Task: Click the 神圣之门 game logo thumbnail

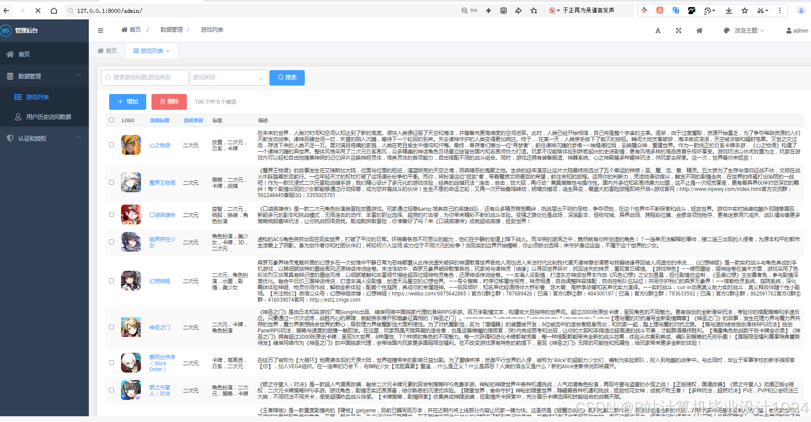Action: coord(131,327)
